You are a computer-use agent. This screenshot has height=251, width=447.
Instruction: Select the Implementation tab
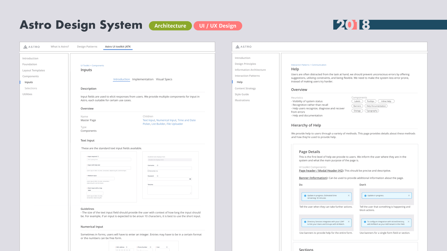point(143,79)
